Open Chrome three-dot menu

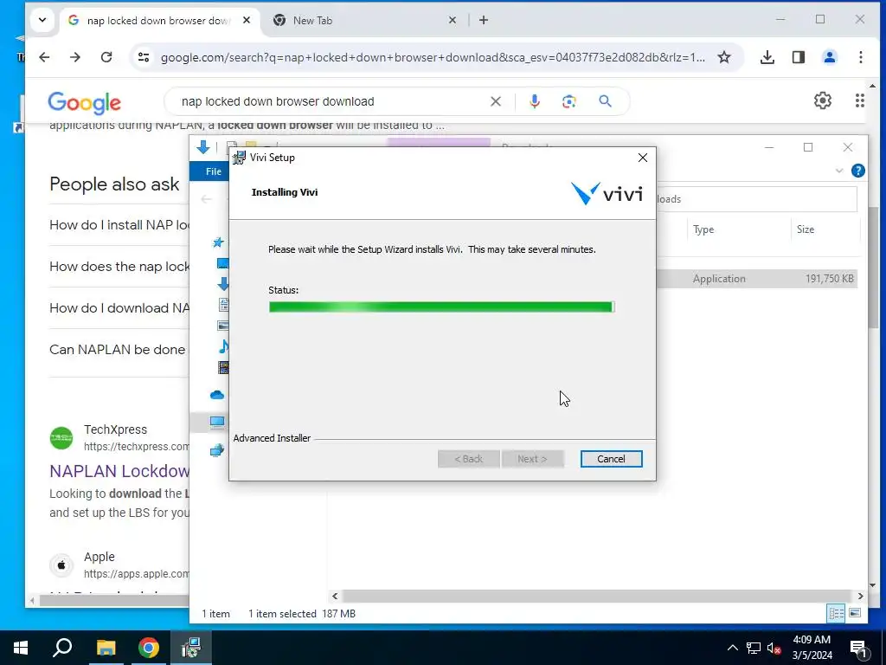860,57
